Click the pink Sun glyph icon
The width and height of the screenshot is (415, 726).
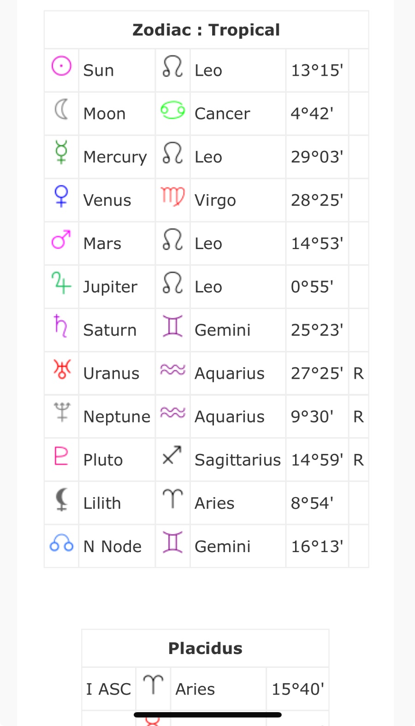[x=61, y=66]
